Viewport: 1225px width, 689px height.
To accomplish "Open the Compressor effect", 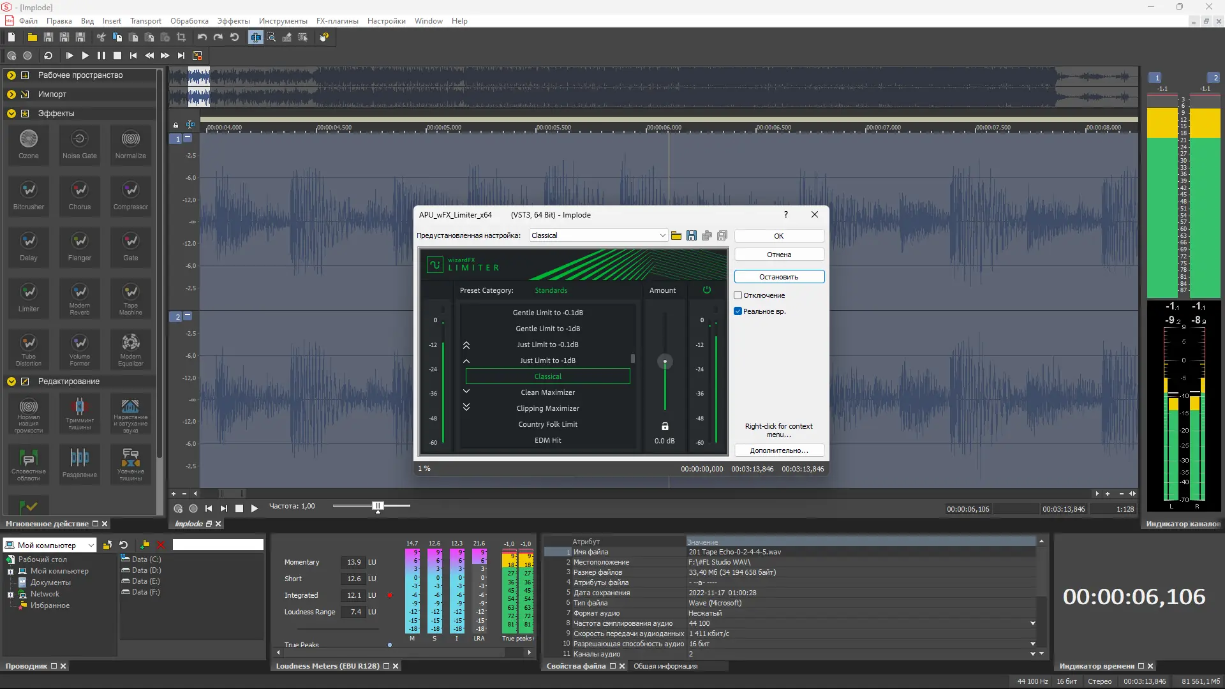I will [131, 195].
